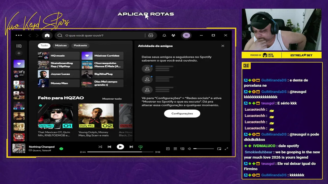Enter full screen with the expand icon

[x=226, y=149]
